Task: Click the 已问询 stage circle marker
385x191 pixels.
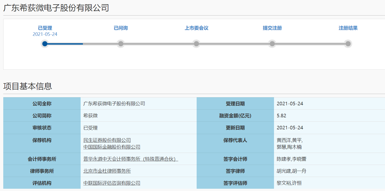Action: [x=121, y=44]
